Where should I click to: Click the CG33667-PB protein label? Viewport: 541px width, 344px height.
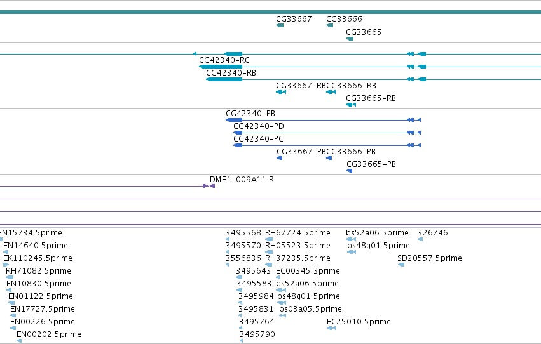[x=301, y=152]
